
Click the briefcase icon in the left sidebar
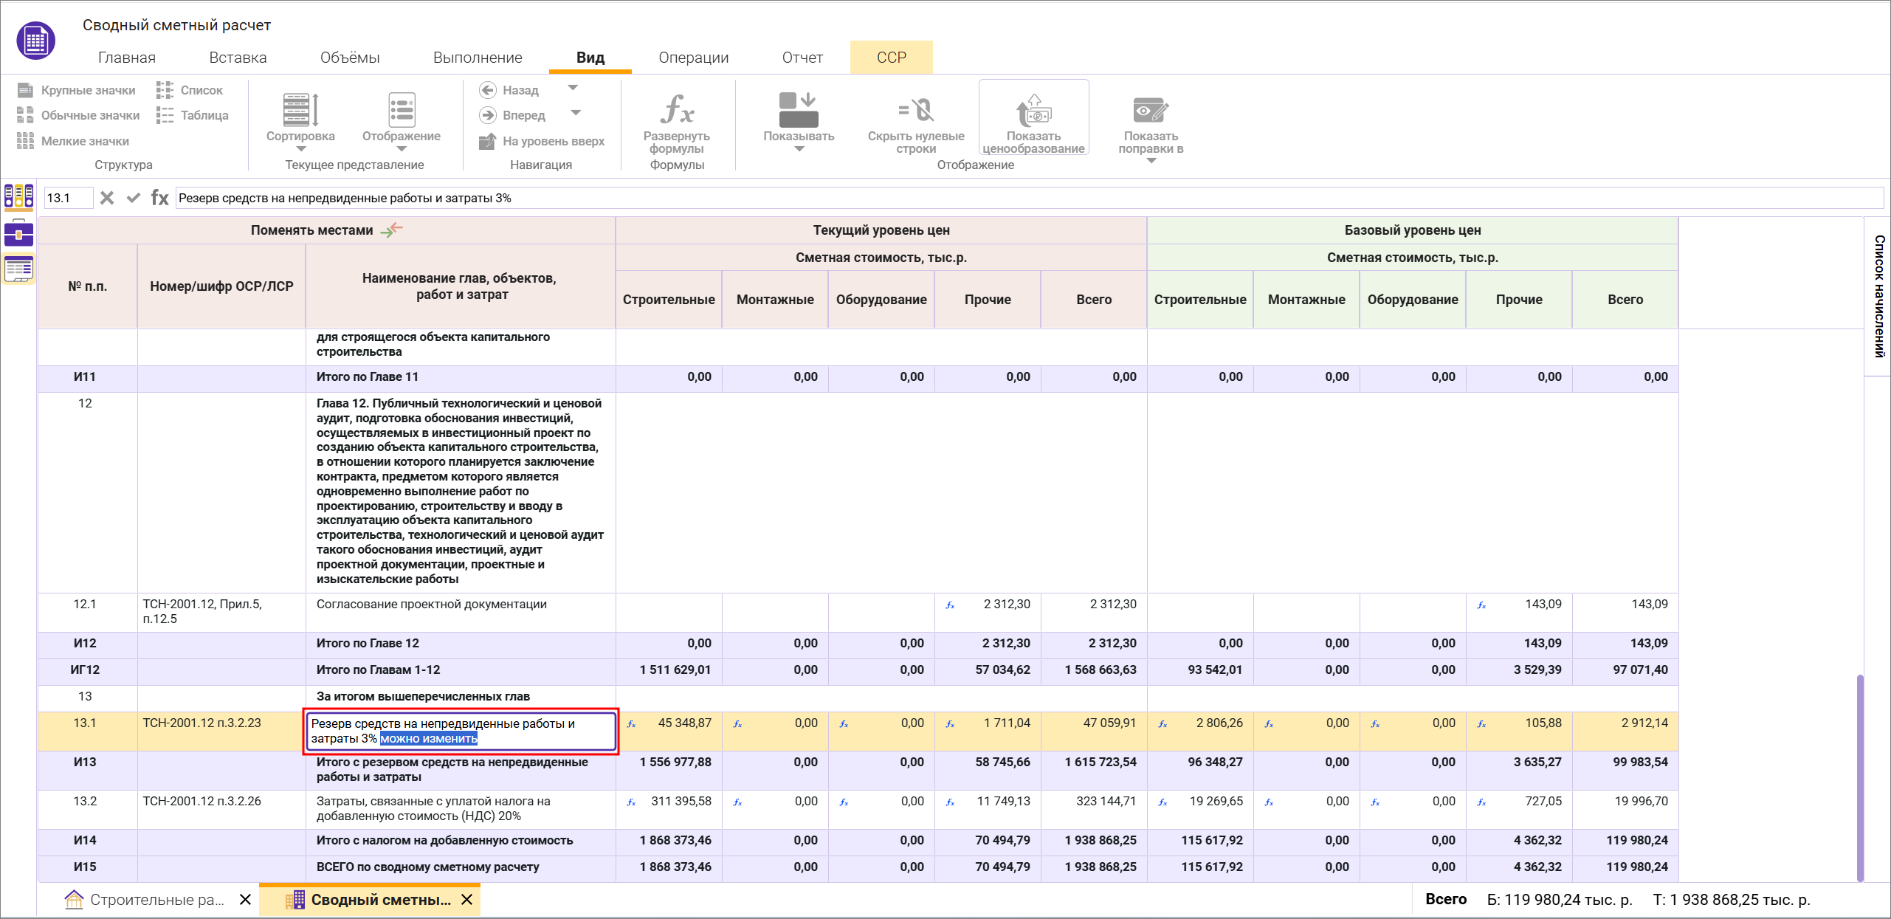tap(19, 233)
